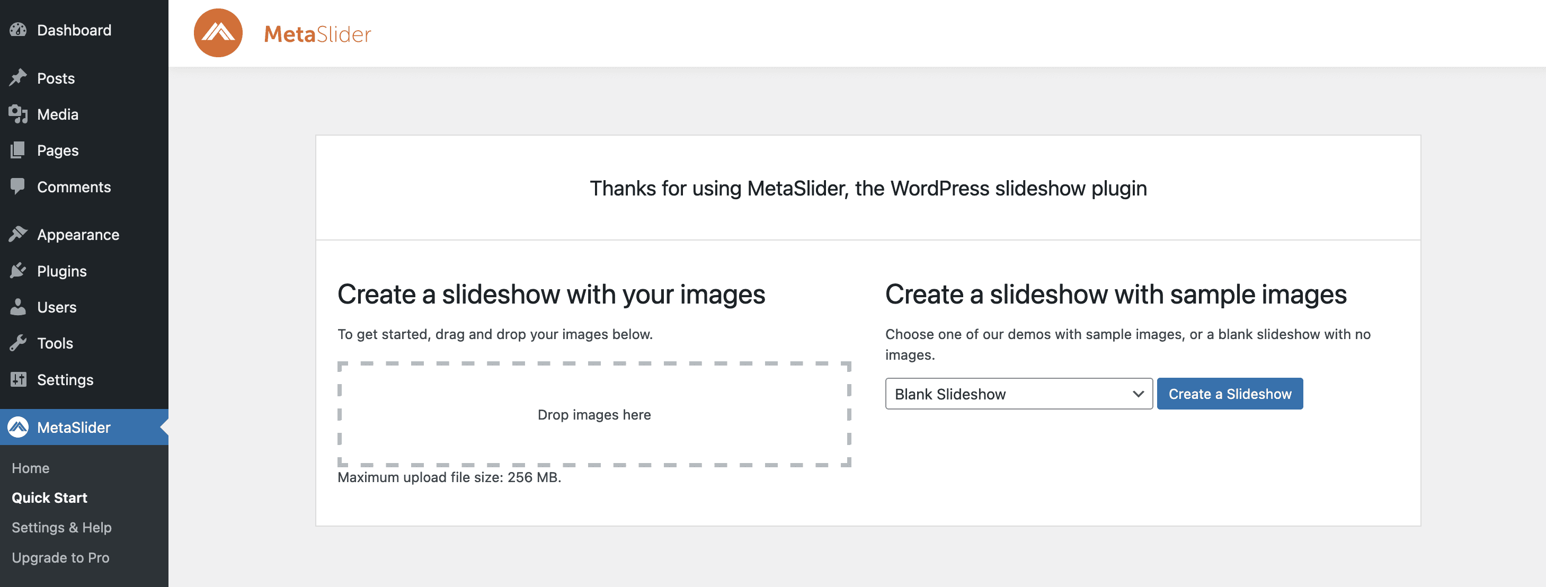Click Upgrade to Pro link
The height and width of the screenshot is (587, 1546).
click(x=60, y=557)
